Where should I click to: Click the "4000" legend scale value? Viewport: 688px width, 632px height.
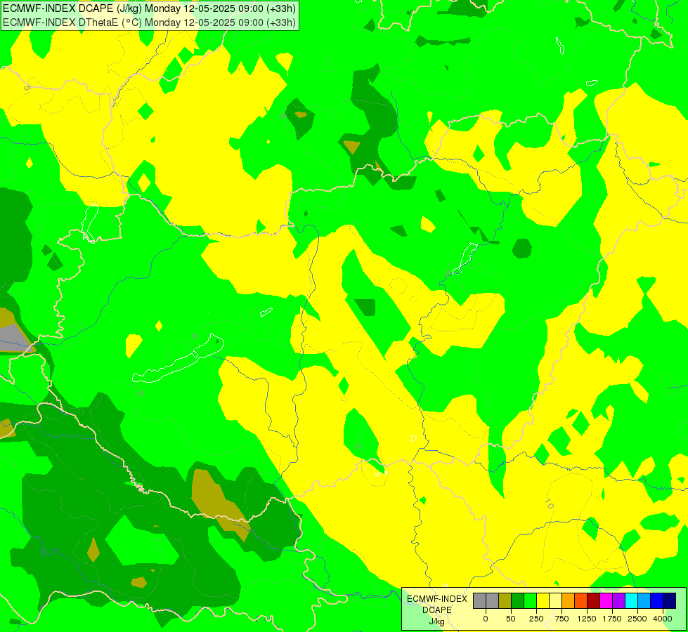click(x=663, y=619)
